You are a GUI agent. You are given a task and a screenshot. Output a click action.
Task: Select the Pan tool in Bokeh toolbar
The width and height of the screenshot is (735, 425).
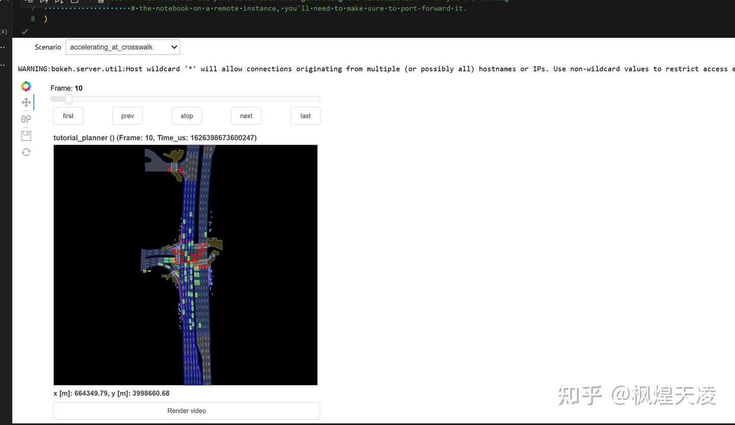coord(26,103)
